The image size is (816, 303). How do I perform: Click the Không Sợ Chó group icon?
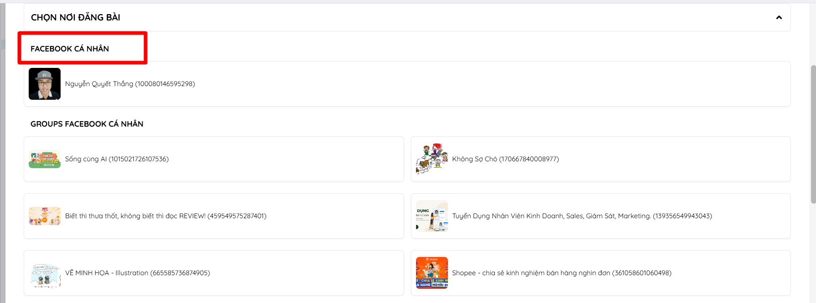[431, 159]
